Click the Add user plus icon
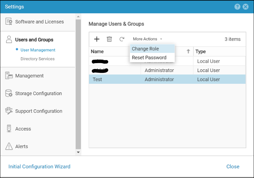Image resolution: width=254 pixels, height=178 pixels. [97, 39]
